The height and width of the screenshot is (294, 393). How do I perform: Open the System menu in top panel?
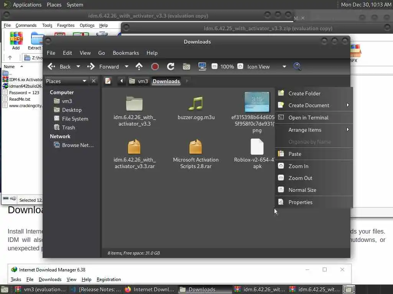(x=75, y=5)
